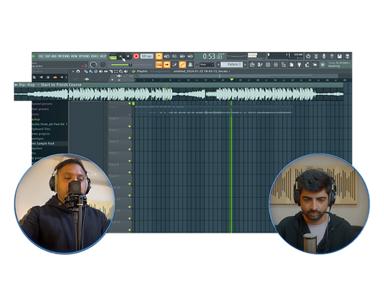Screen dimensions: 384x306
Task: Open the Pattern 1 selector
Action: tap(232, 65)
